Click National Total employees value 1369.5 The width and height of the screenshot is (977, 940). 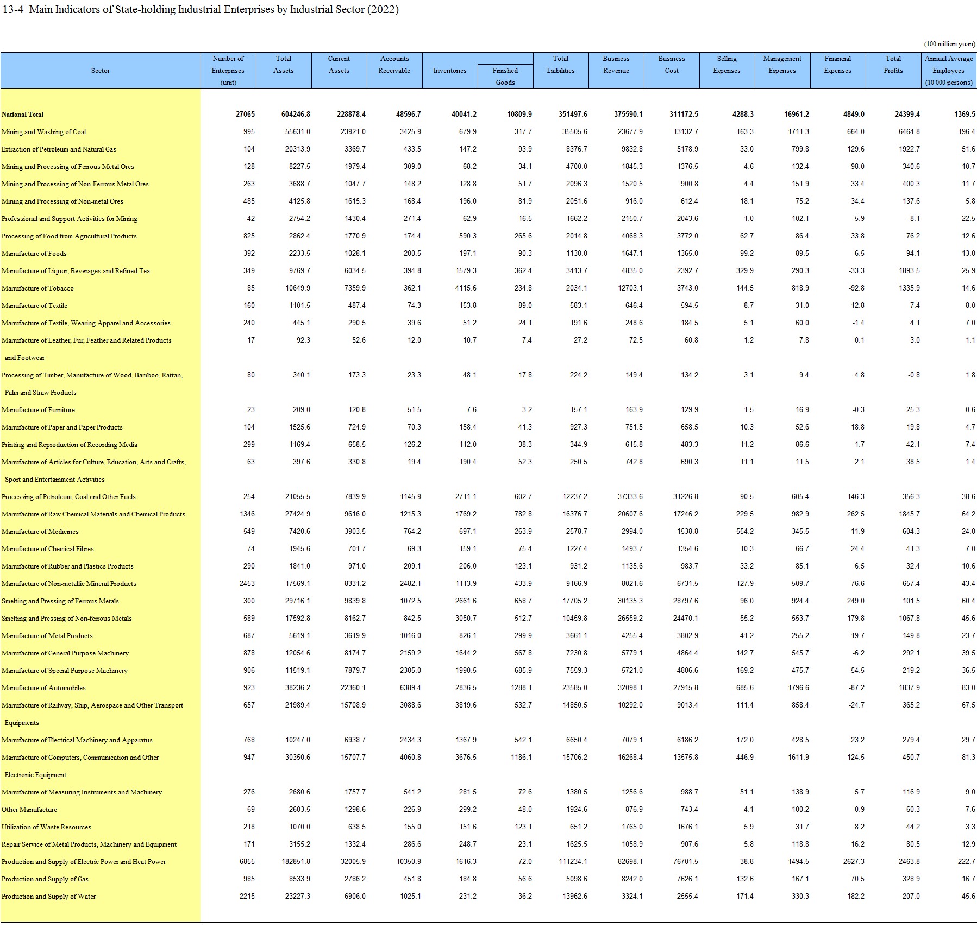pyautogui.click(x=965, y=115)
